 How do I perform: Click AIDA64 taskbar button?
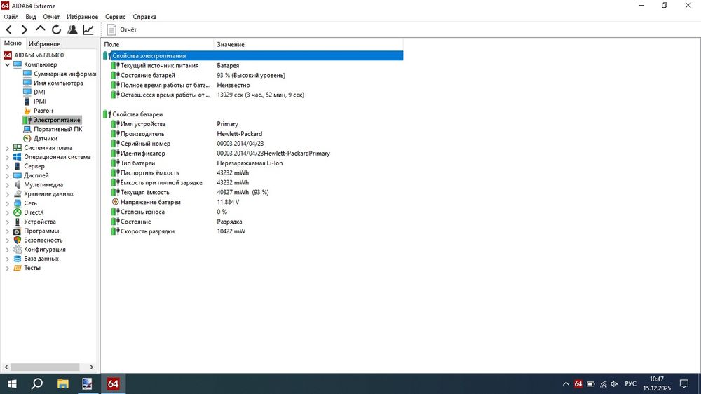pos(113,383)
